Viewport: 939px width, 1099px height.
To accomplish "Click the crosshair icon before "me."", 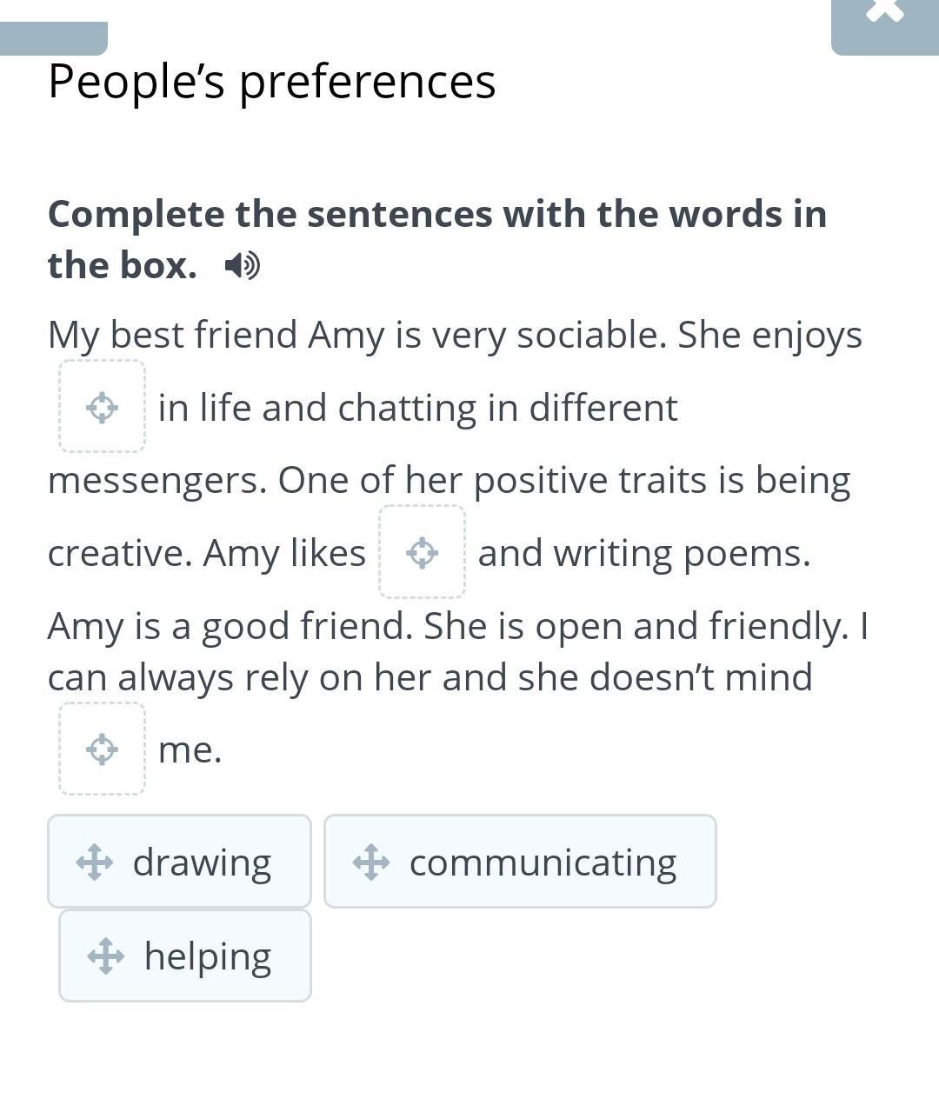I will (103, 749).
